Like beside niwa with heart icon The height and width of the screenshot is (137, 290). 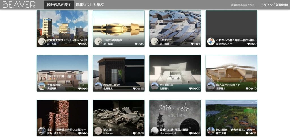pos(134,89)
